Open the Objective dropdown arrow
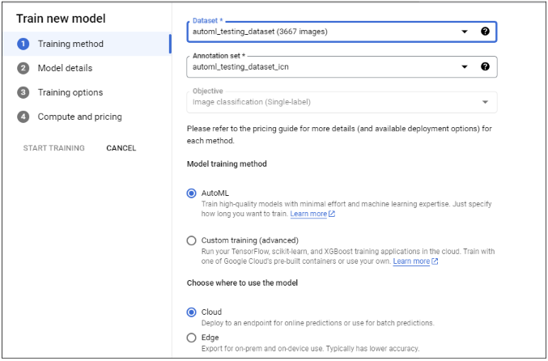Screen dimensions: 548x361 (485, 102)
